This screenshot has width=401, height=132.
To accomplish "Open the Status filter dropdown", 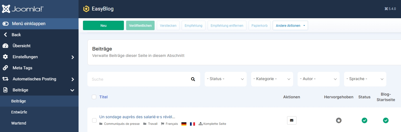I will [x=225, y=79].
